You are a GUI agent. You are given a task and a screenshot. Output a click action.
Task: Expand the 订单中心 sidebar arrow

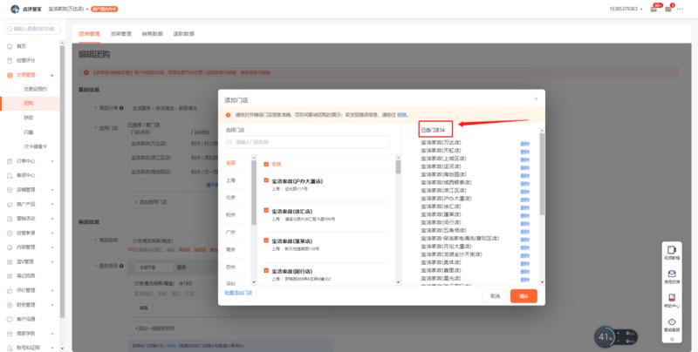tap(52, 161)
